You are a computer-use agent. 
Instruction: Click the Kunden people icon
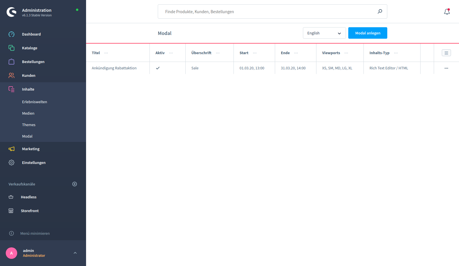11,75
